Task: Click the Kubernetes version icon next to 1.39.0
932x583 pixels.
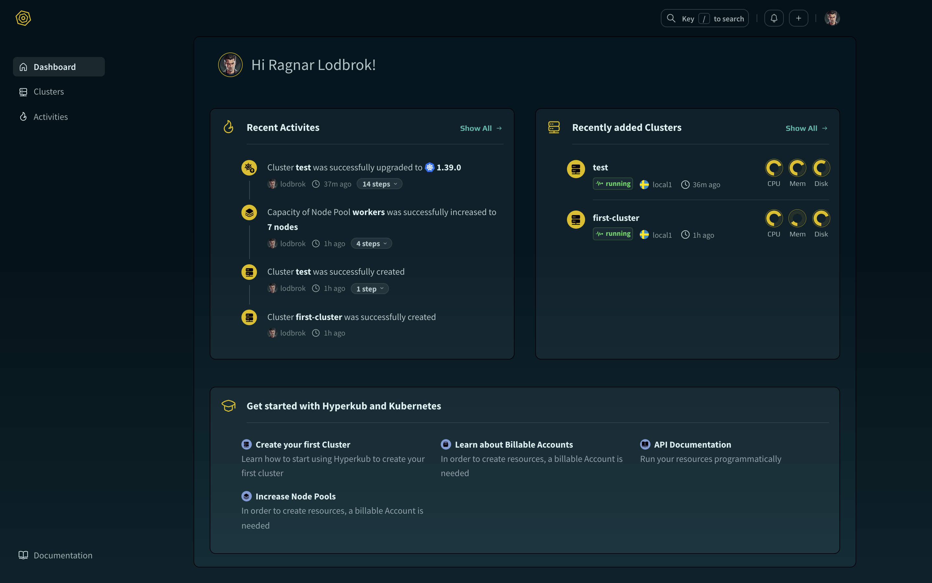Action: click(x=429, y=167)
